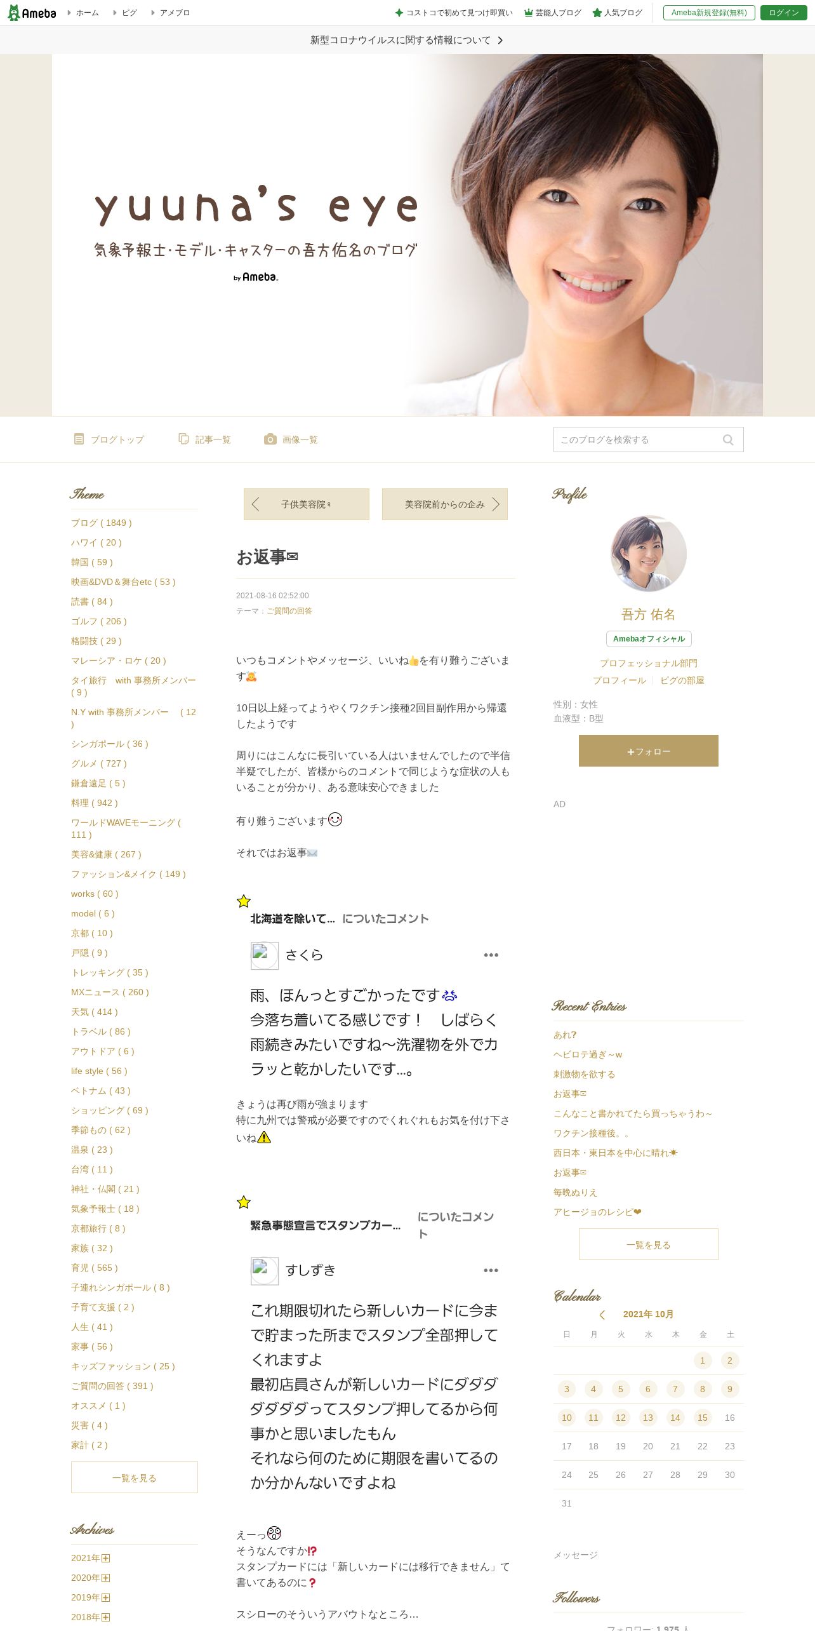Open プロフィール link in profile
This screenshot has width=815, height=1631.
(x=620, y=680)
